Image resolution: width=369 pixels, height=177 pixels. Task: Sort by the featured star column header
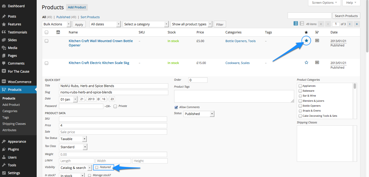(306, 32)
